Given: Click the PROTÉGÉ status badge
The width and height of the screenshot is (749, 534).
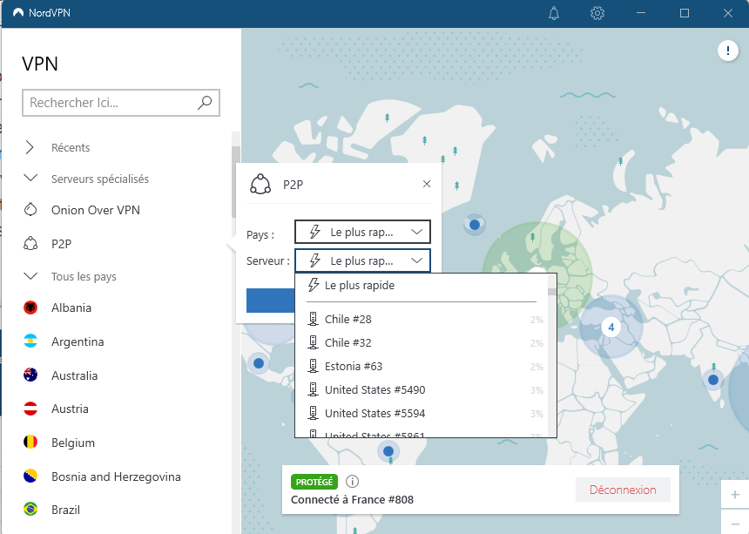Looking at the screenshot, I should tap(314, 482).
